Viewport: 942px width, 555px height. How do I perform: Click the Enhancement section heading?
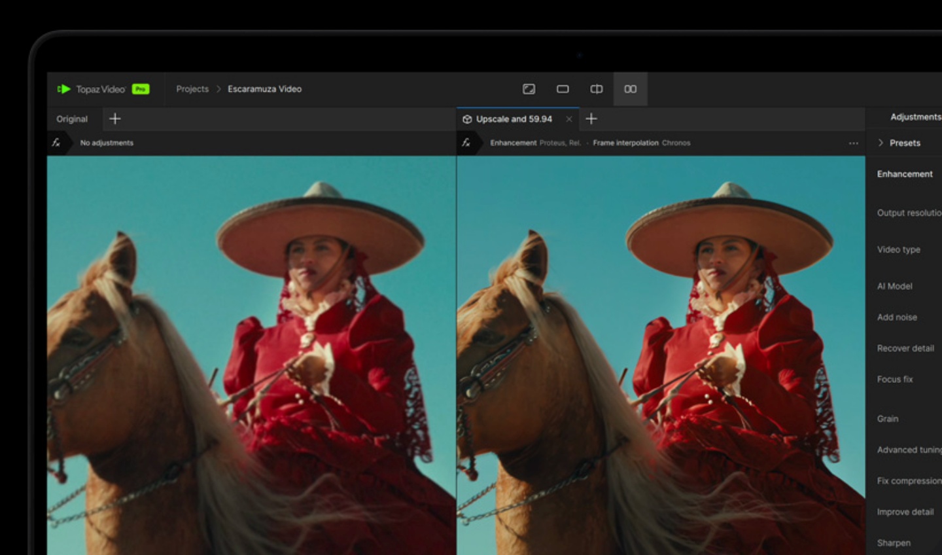point(905,174)
